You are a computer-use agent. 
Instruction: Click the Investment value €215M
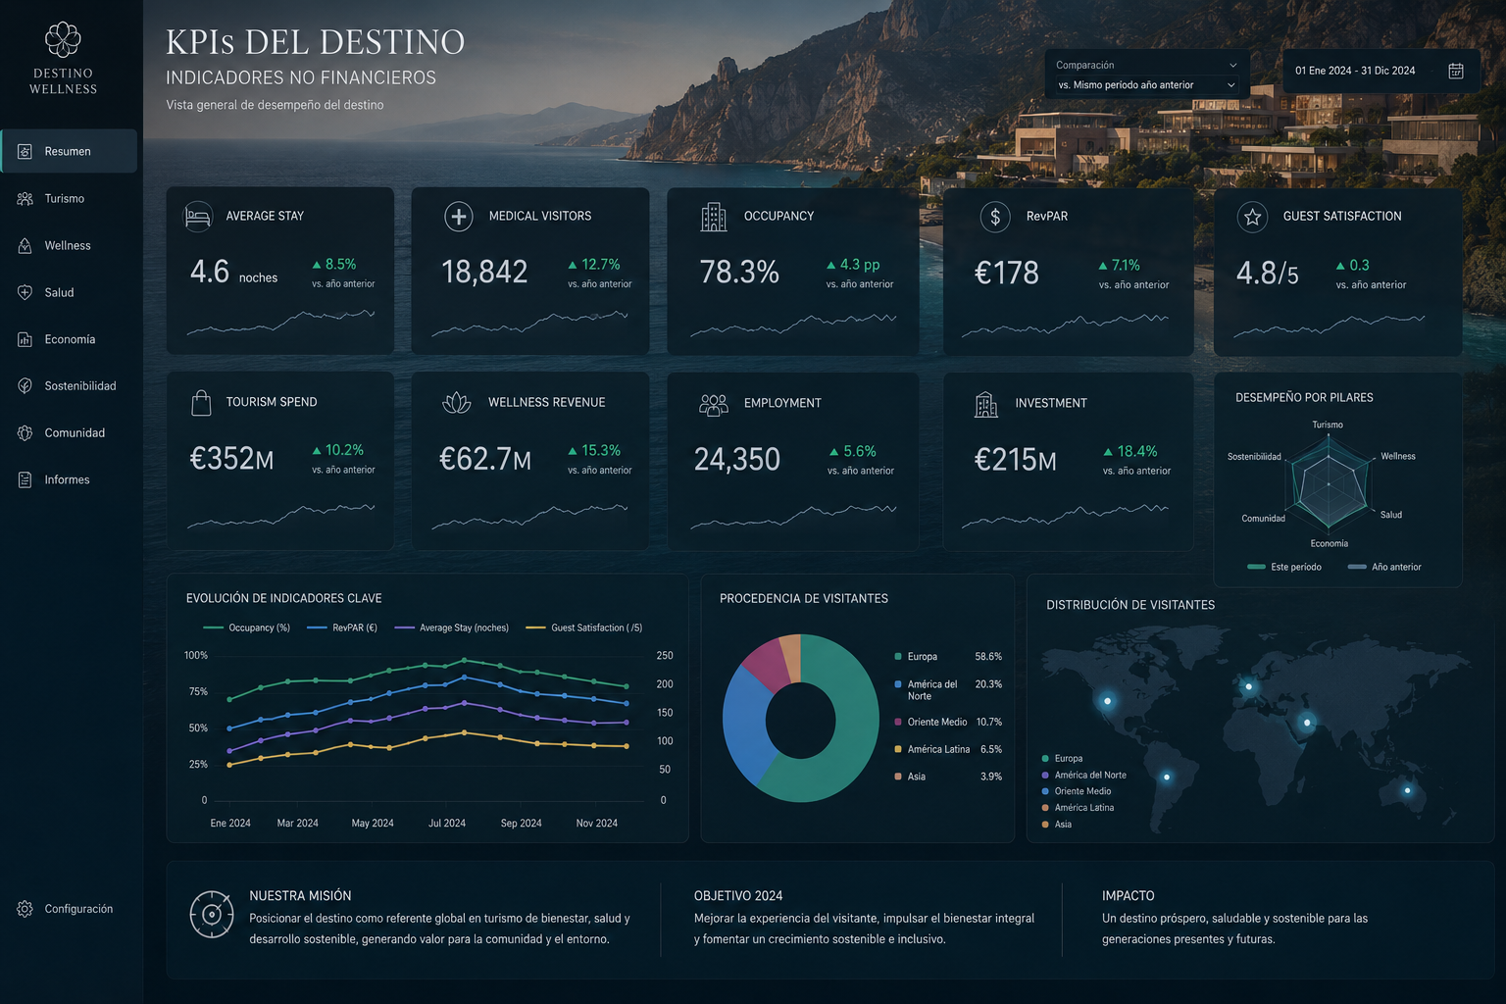tap(1015, 459)
